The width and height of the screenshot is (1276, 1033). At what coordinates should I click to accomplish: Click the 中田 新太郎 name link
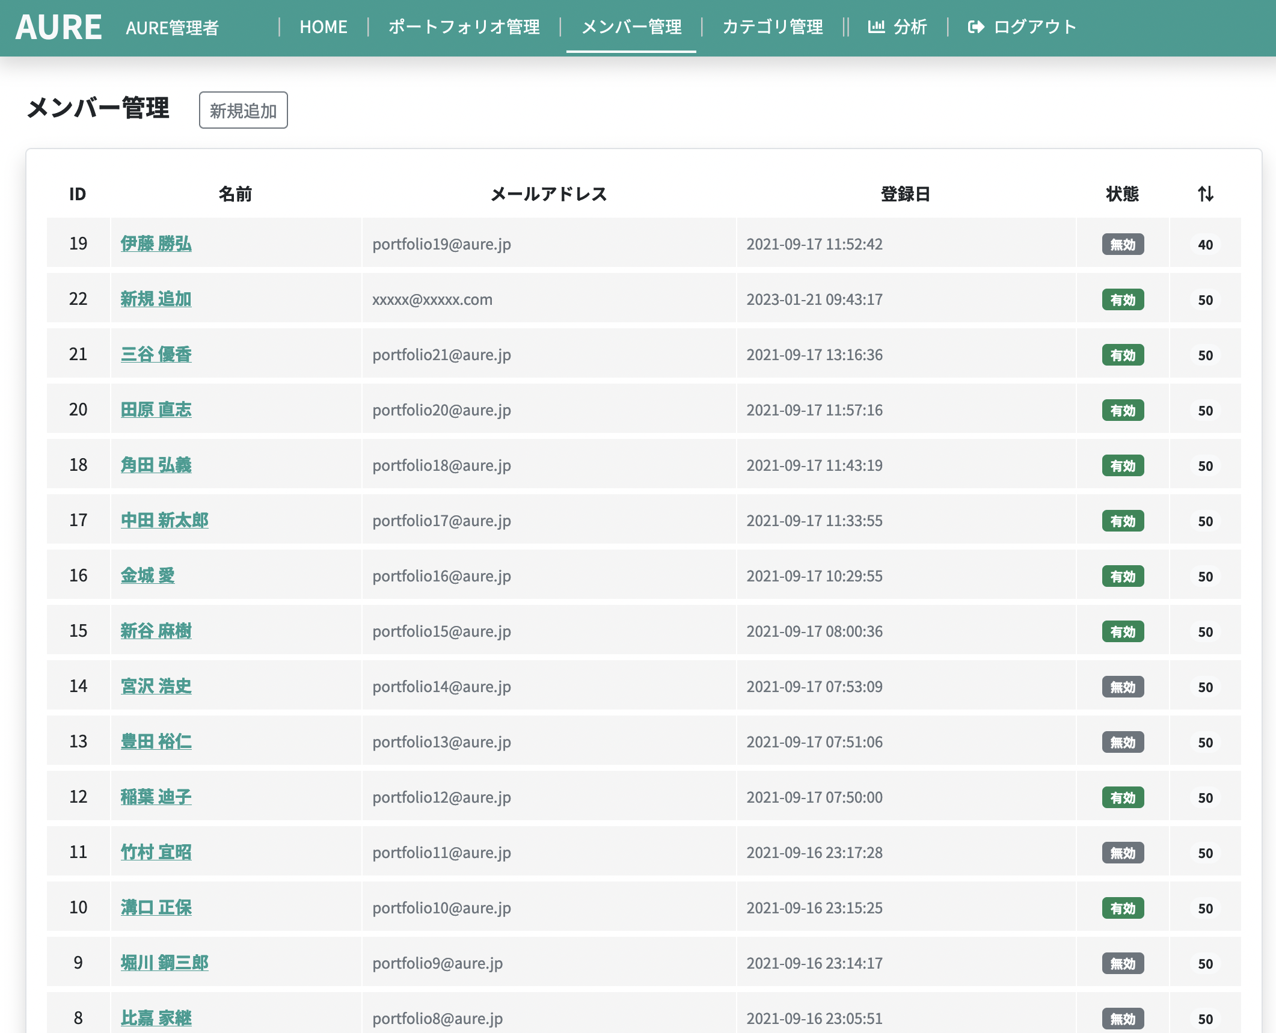pyautogui.click(x=164, y=520)
